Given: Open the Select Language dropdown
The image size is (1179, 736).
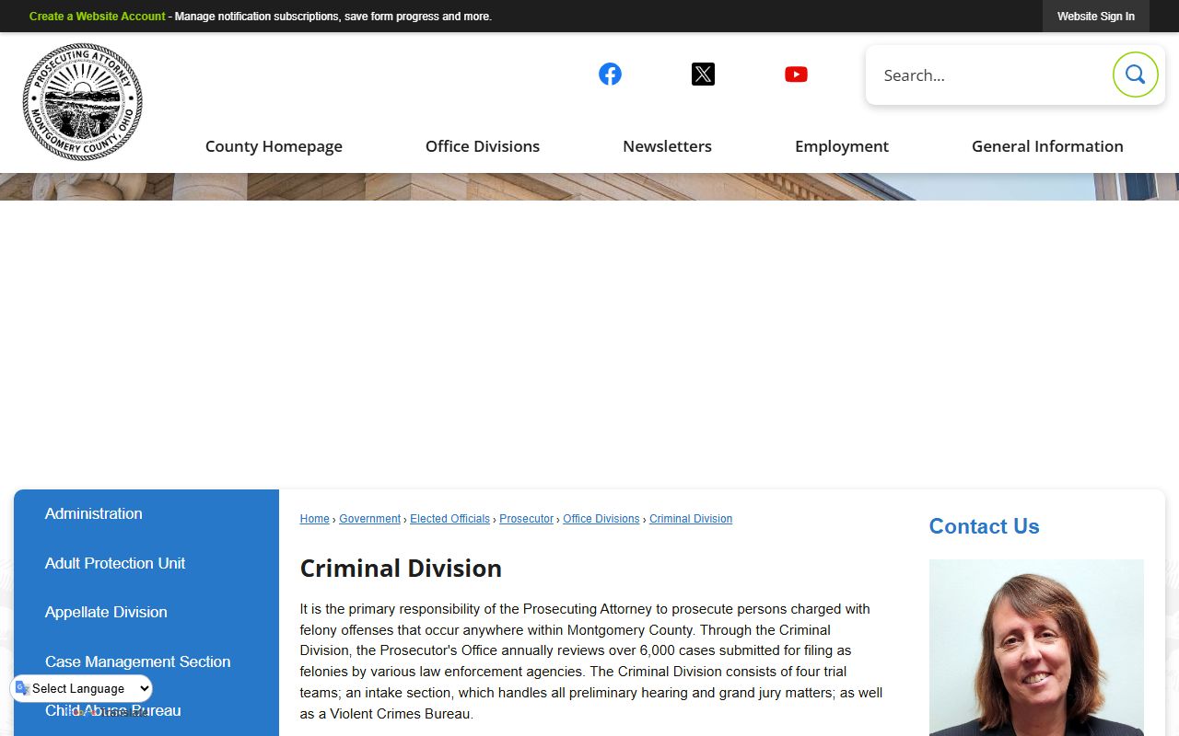Looking at the screenshot, I should [83, 688].
